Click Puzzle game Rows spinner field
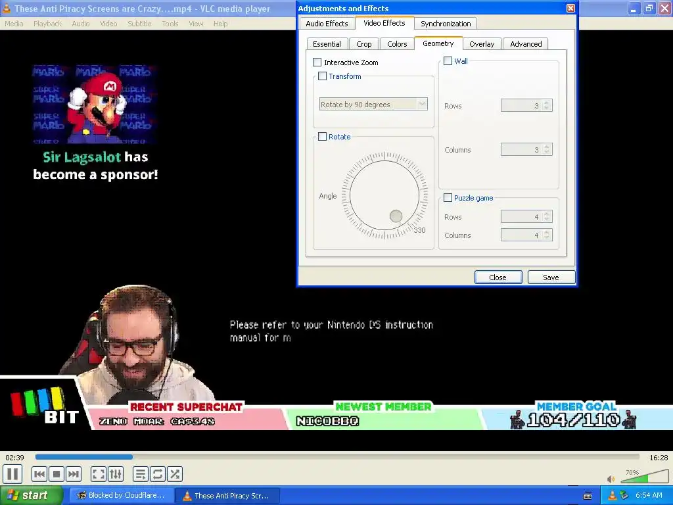 pyautogui.click(x=526, y=217)
